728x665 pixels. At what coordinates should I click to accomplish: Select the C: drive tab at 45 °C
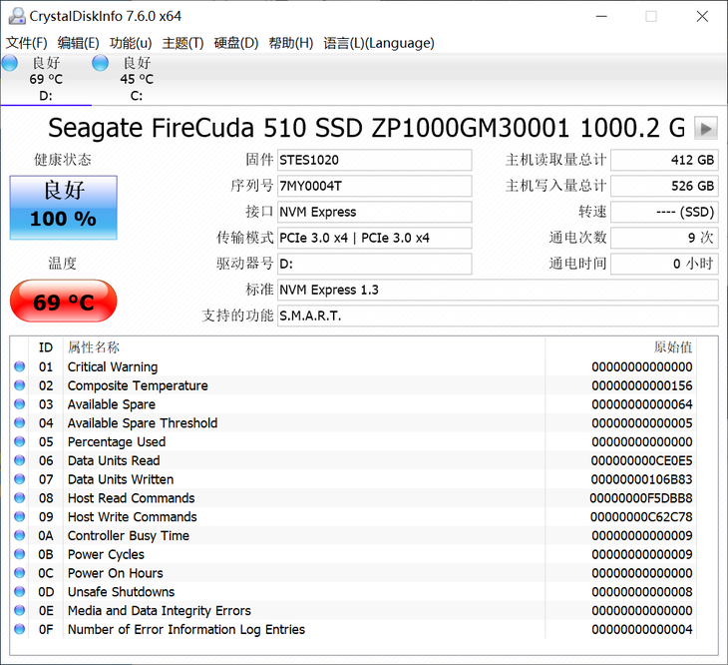137,79
